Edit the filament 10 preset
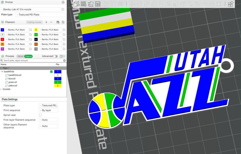Image resolution: width=241 pixels, height=154 pixels. pyautogui.click(x=64, y=49)
